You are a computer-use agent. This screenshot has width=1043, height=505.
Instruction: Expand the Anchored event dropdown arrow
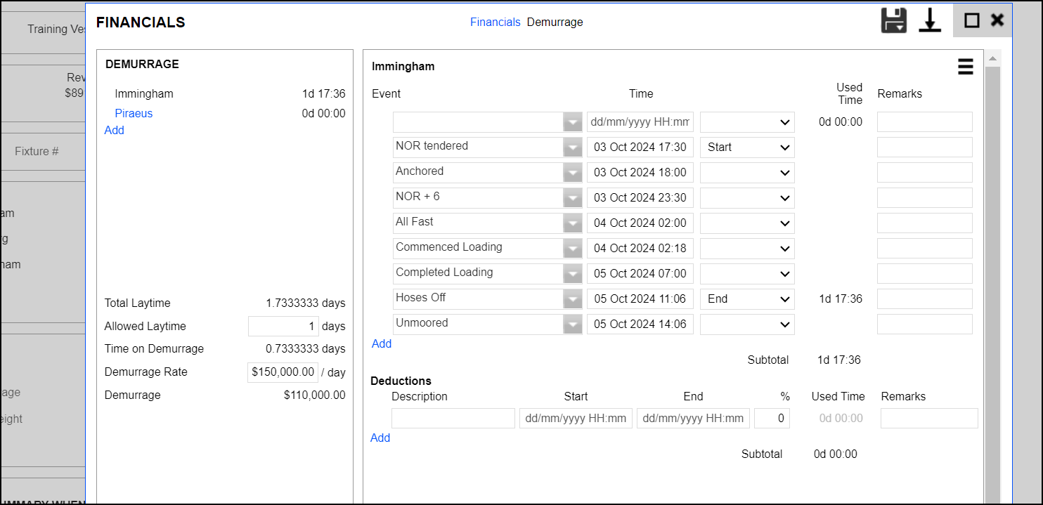573,173
